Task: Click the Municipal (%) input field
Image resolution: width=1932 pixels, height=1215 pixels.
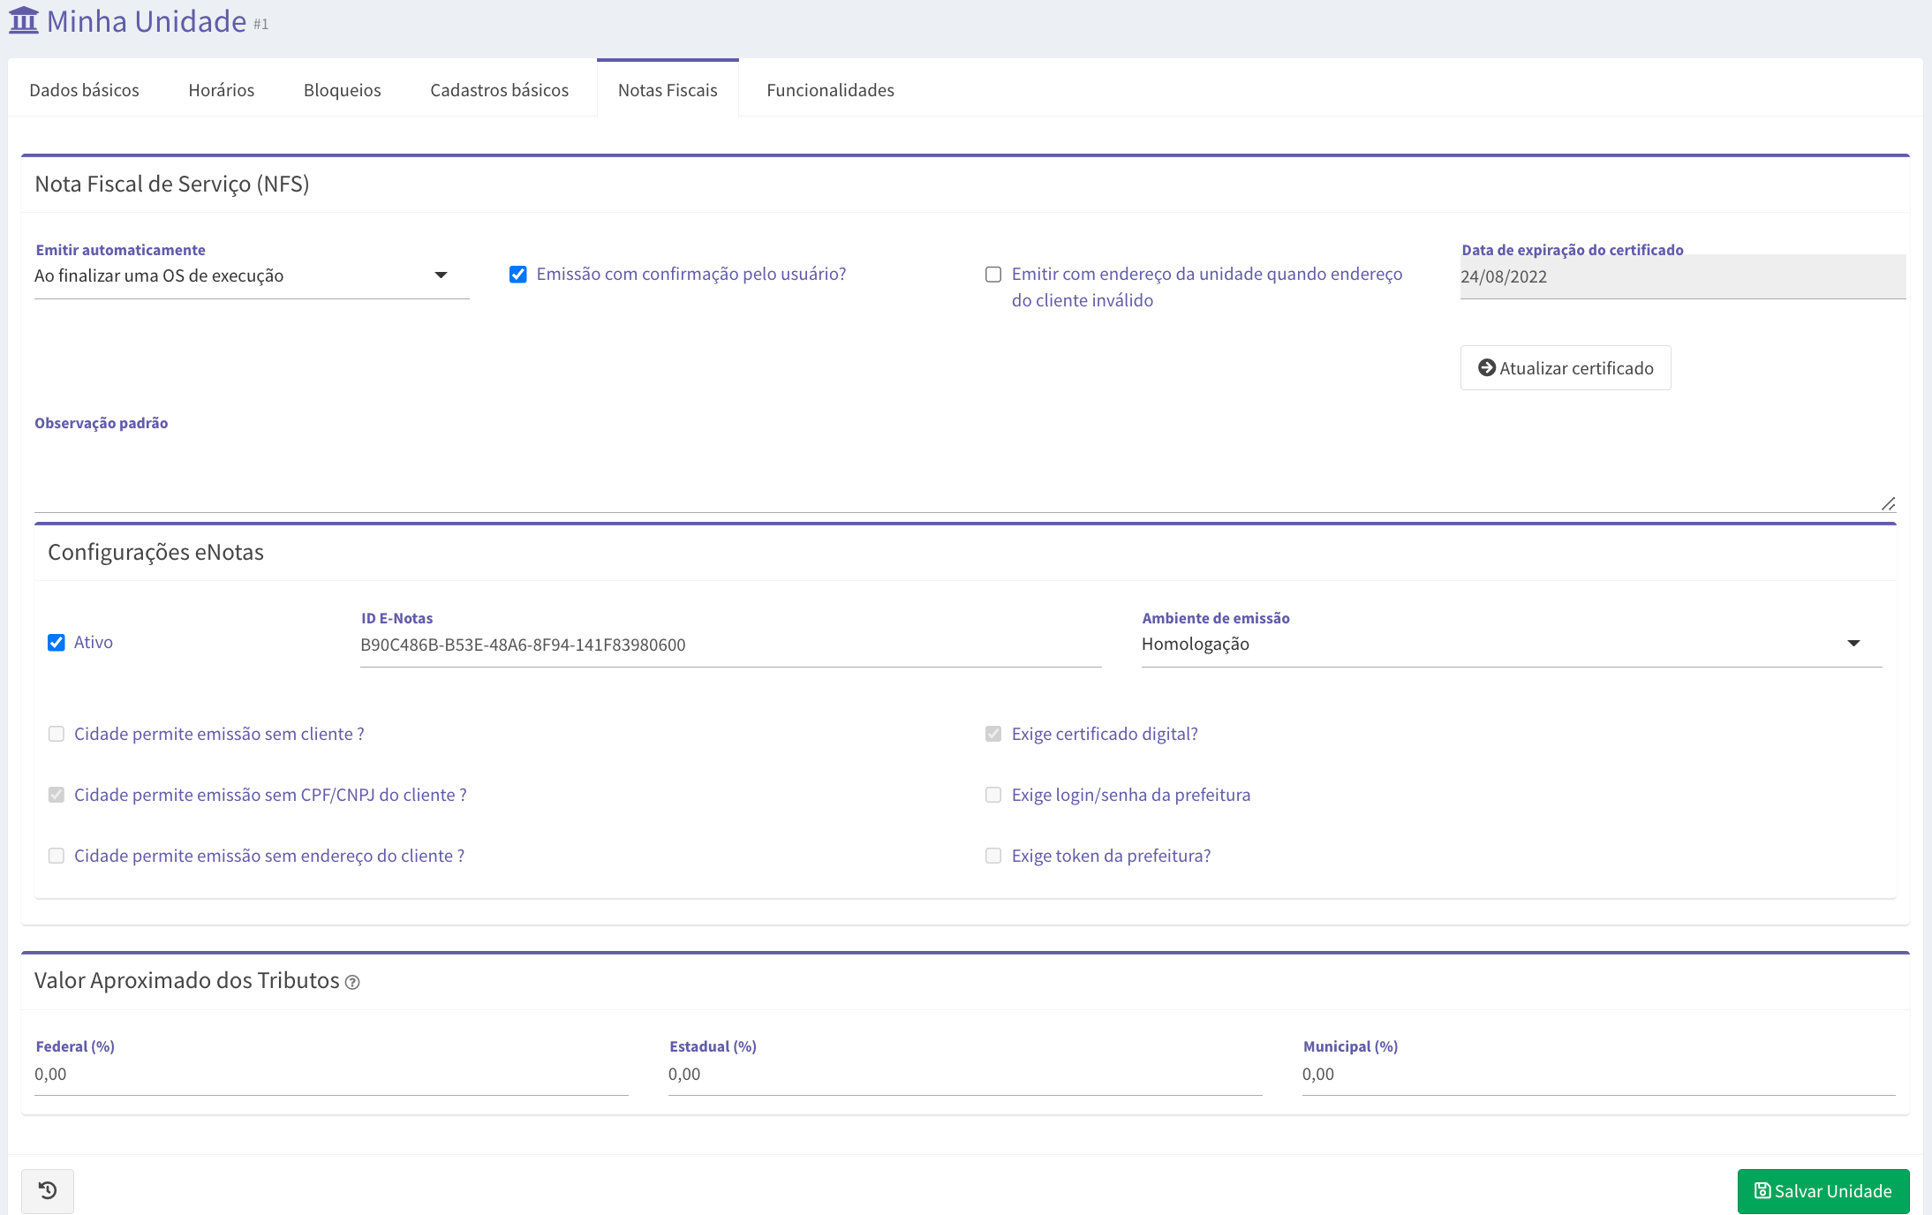Action: (1599, 1075)
